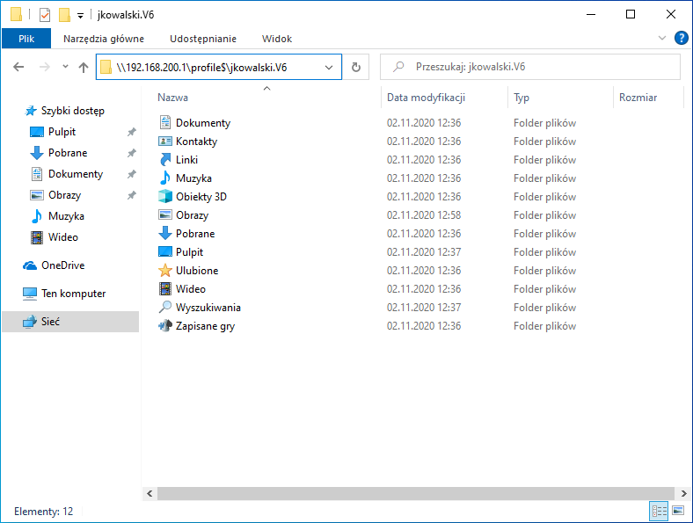Switch to large thumbnails view icon in status bar

(678, 511)
